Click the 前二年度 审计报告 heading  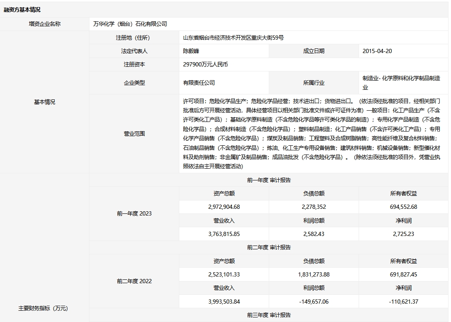click(x=269, y=248)
